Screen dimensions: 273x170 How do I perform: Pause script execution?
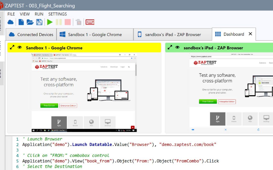pyautogui.click(x=59, y=22)
